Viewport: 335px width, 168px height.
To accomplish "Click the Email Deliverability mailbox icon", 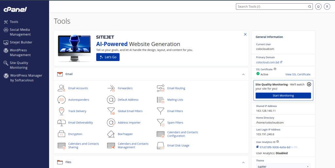I will point(61,122).
